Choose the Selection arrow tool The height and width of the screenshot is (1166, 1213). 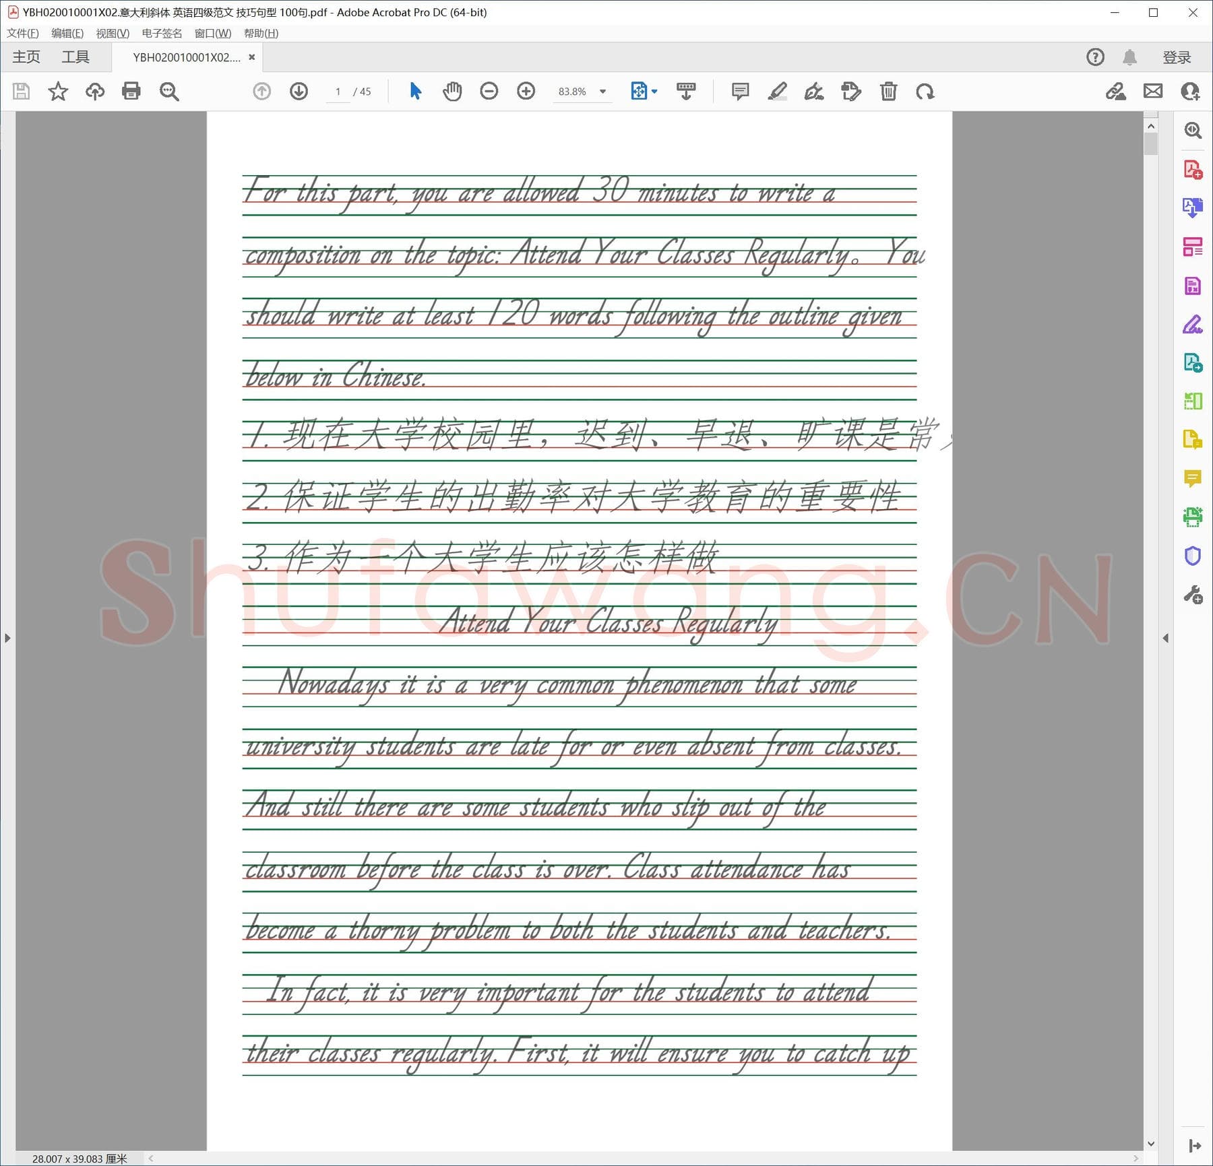click(x=415, y=91)
